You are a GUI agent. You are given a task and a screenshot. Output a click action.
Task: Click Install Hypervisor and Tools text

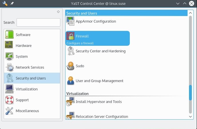99,102
